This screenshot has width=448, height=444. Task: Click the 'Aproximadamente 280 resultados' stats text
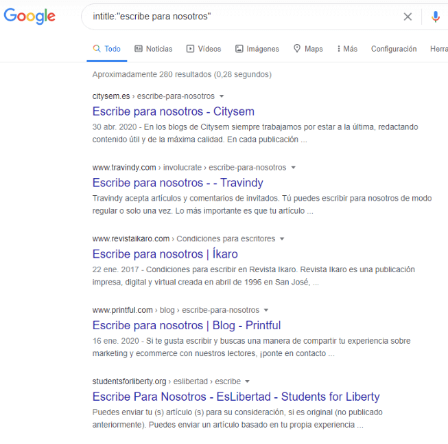(x=182, y=74)
